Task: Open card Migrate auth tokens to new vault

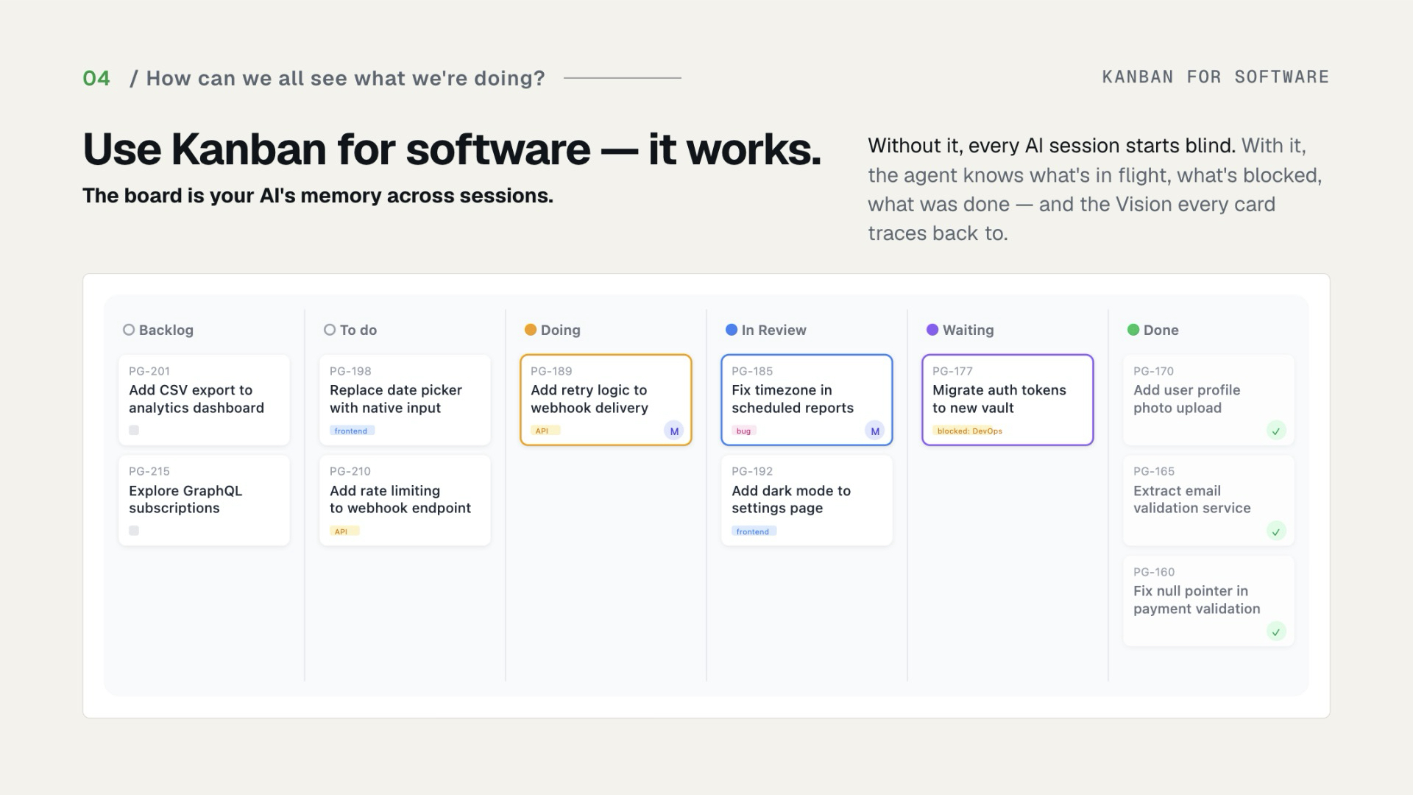Action: click(x=1007, y=400)
